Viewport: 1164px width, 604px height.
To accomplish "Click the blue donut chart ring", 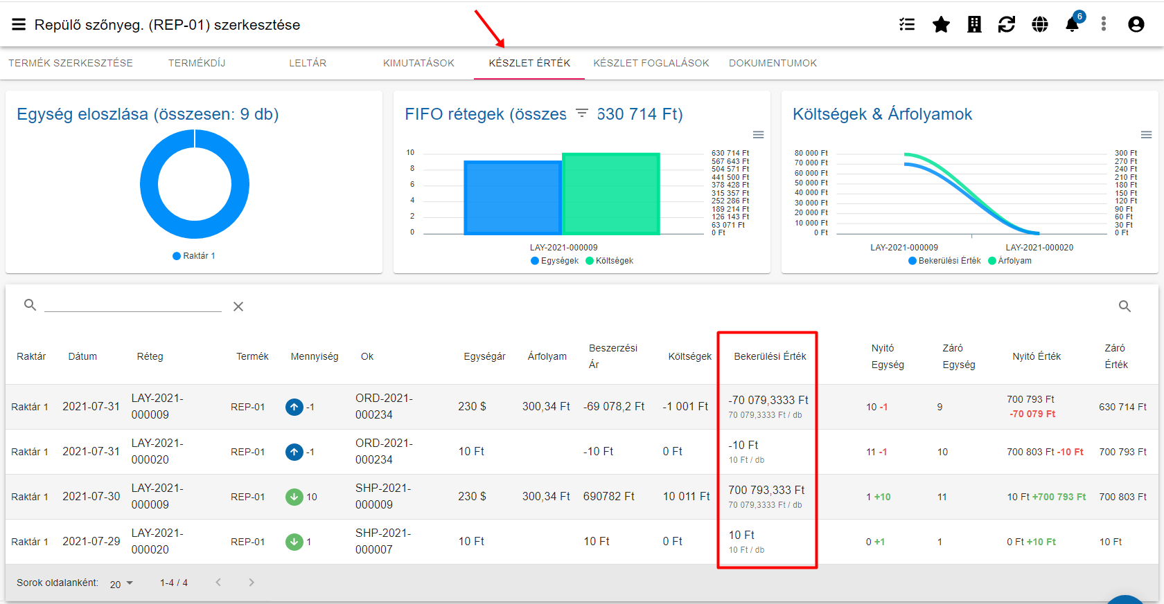I will point(148,184).
